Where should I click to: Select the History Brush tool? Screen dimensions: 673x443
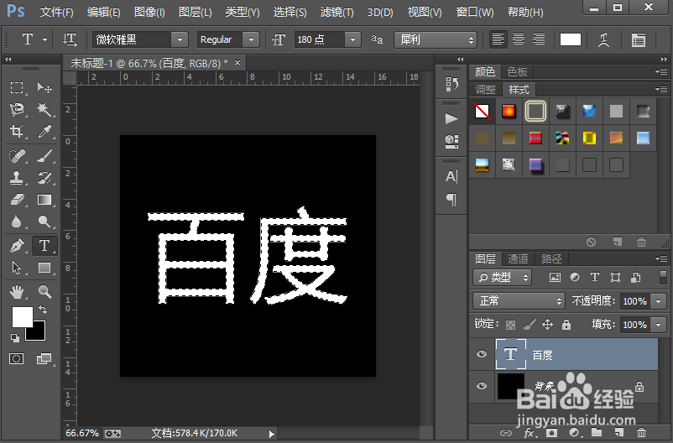pyautogui.click(x=44, y=177)
